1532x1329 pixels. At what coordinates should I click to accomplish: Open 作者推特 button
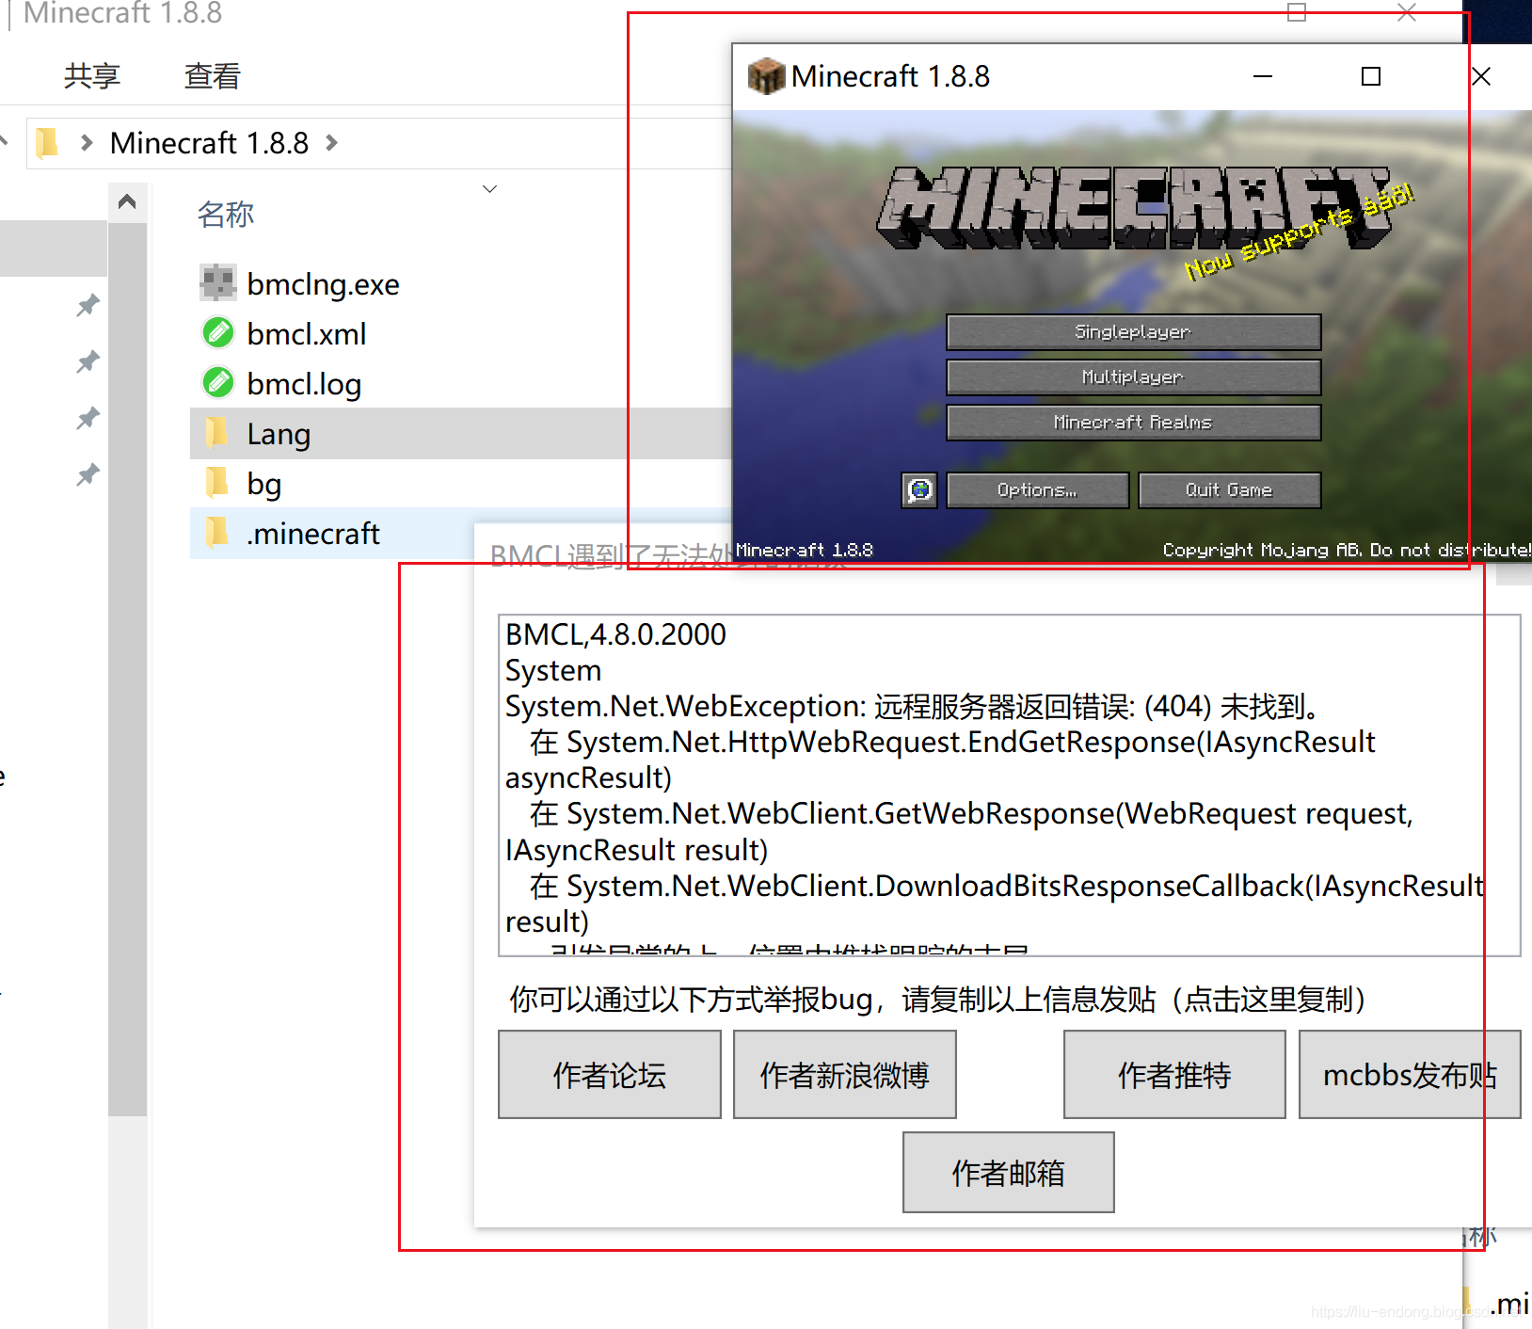tap(1174, 1074)
